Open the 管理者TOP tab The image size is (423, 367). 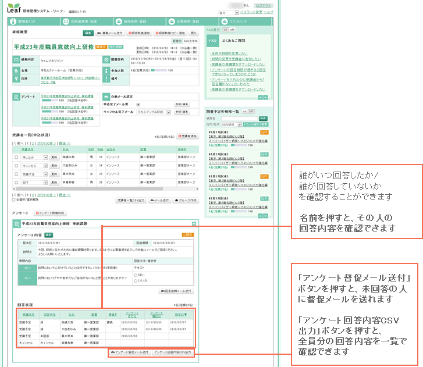point(34,22)
